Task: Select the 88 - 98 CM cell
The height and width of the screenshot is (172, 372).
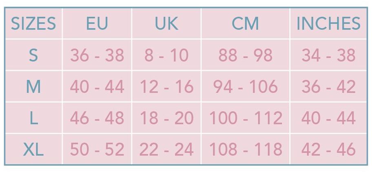Action: [x=245, y=55]
